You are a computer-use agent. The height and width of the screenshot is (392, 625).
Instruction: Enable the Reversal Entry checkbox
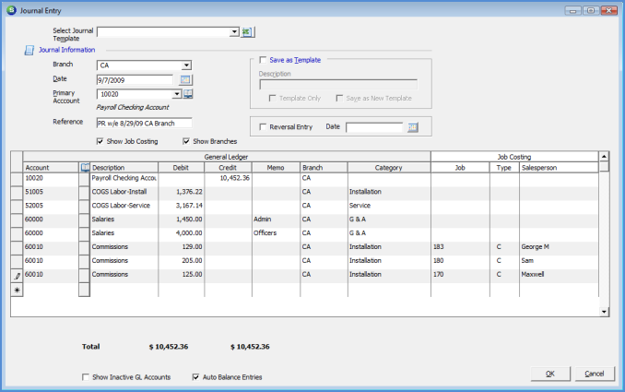[x=263, y=126]
